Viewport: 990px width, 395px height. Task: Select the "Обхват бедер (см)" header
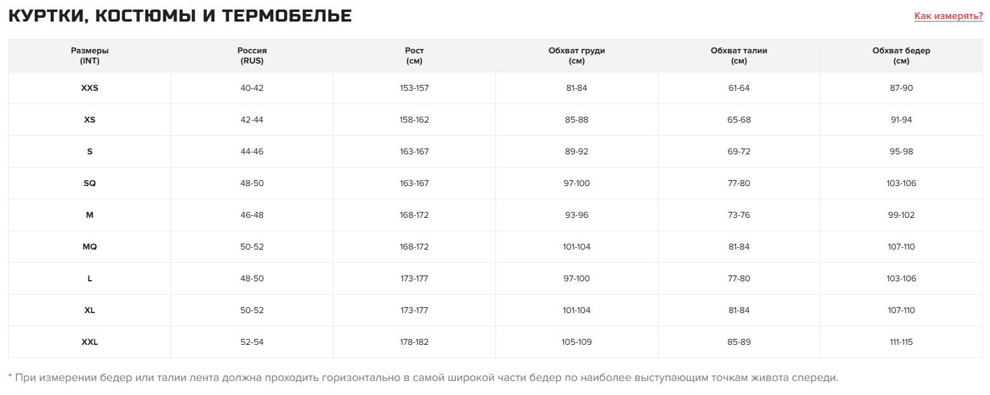(901, 56)
